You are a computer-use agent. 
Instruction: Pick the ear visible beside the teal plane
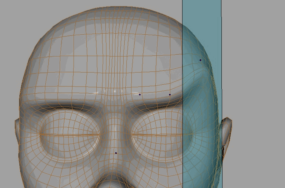pyautogui.click(x=226, y=135)
